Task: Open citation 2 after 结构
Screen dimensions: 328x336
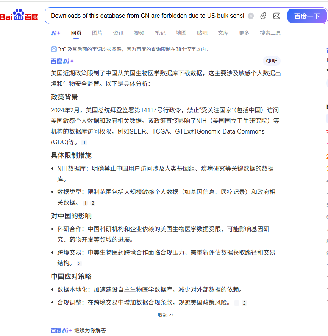Action: pos(79,264)
